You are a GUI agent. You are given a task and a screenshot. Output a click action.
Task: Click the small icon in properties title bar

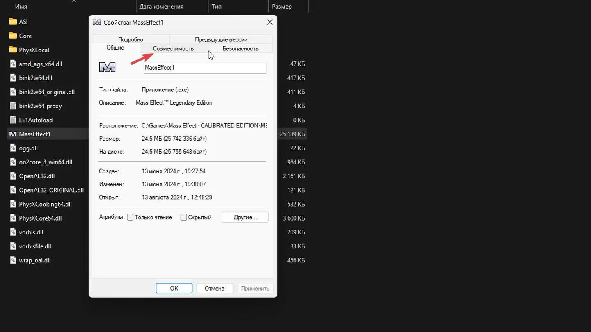pyautogui.click(x=96, y=22)
